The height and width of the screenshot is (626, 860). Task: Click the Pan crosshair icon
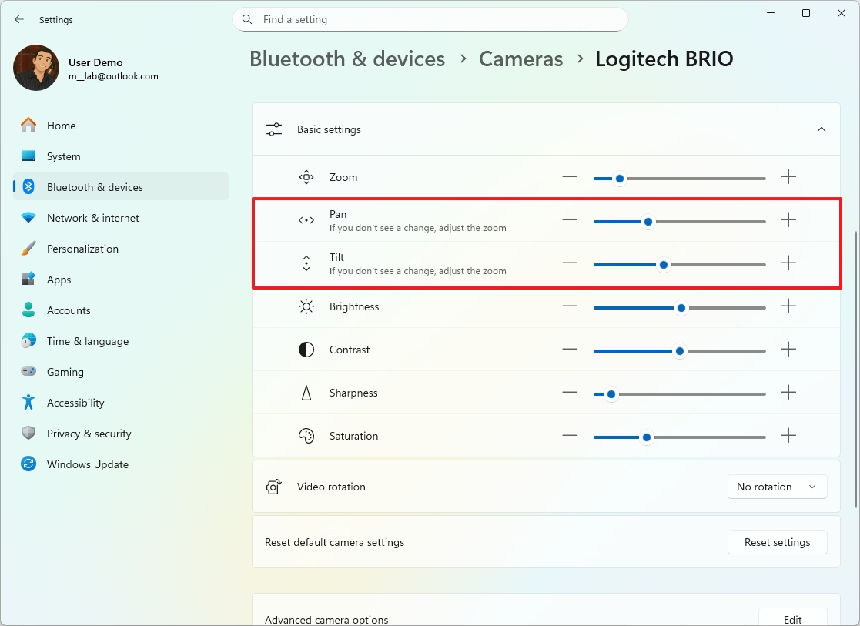[306, 220]
